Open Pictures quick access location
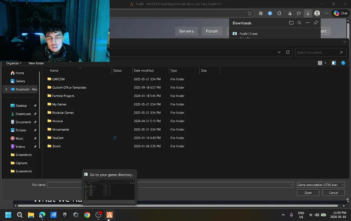 (19, 130)
